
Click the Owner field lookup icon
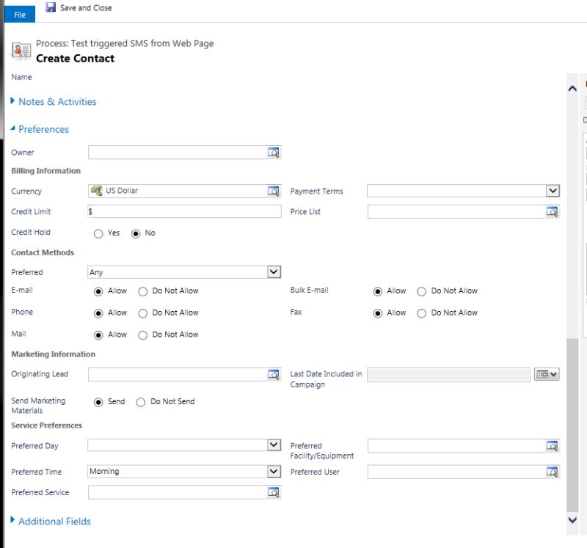click(x=274, y=153)
